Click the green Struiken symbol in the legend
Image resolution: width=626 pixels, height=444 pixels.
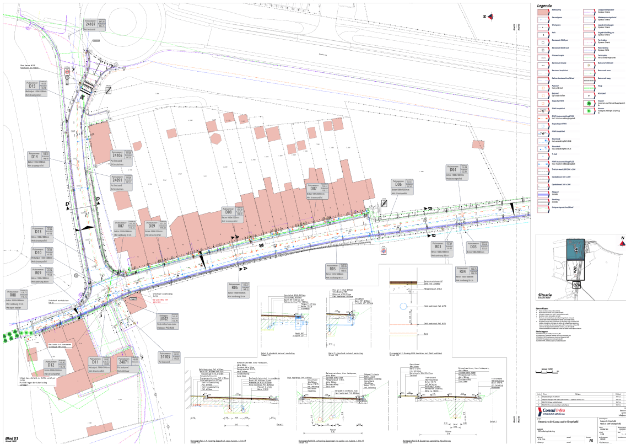(x=587, y=103)
